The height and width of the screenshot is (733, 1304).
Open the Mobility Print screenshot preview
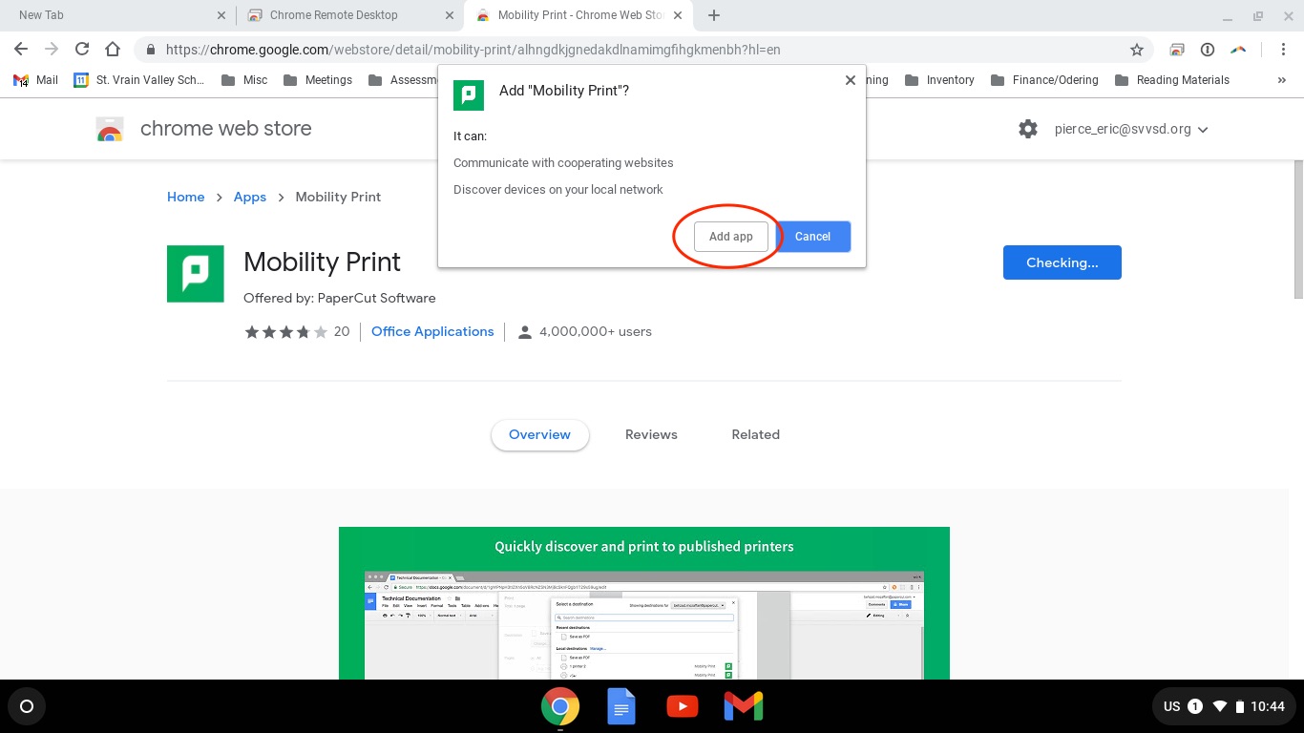tap(644, 603)
